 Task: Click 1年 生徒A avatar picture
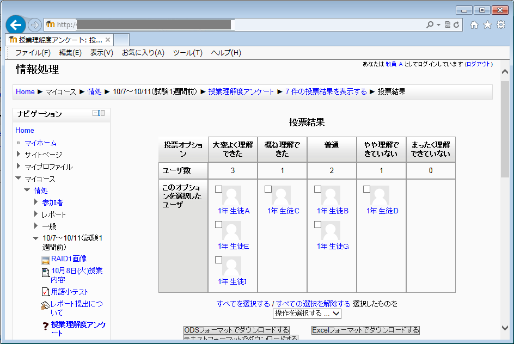231,195
